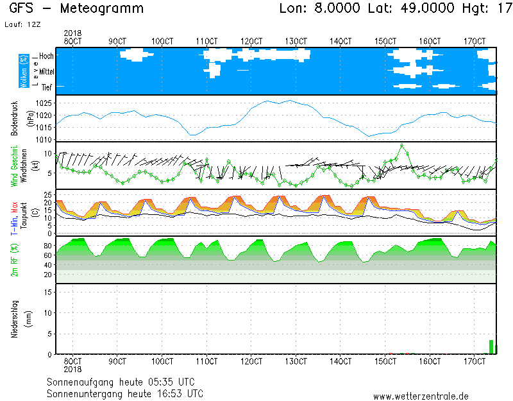
Task: Click the 1025 tick on pressure axis
Action: 44,103
